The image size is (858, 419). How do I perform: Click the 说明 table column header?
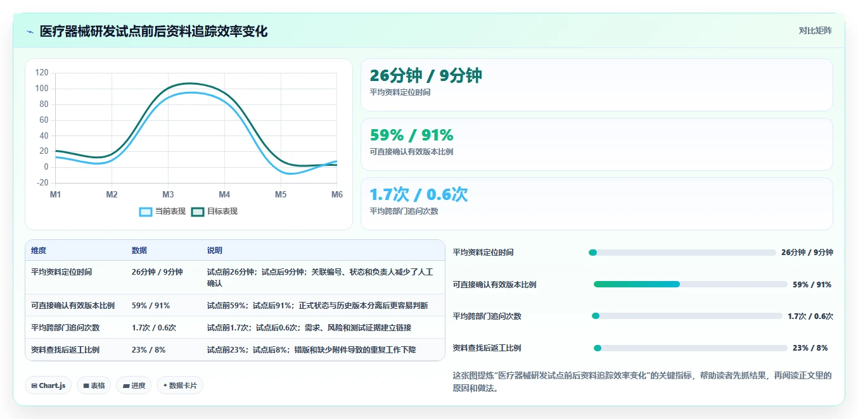(215, 251)
